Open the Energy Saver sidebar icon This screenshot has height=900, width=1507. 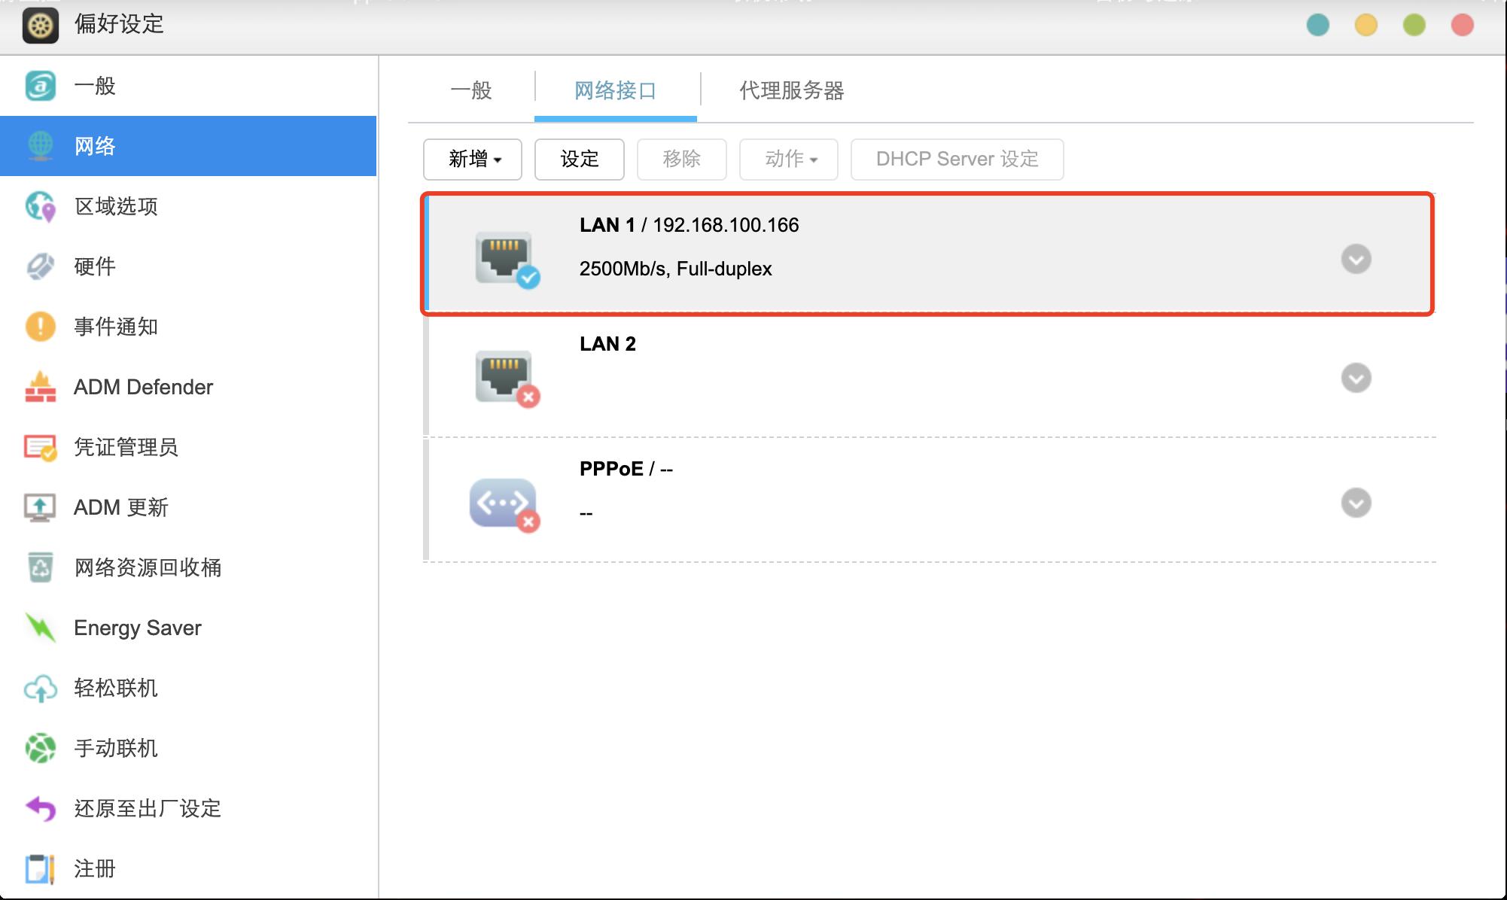(40, 628)
